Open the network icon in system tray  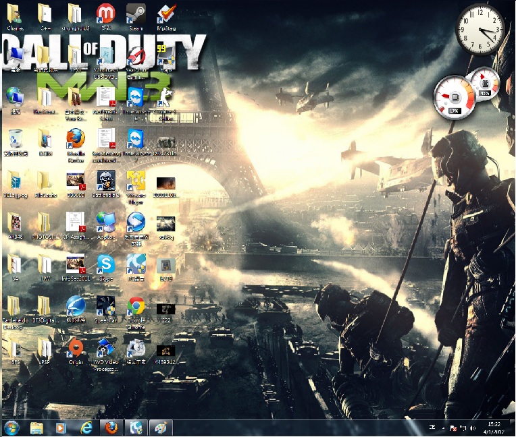click(x=463, y=428)
